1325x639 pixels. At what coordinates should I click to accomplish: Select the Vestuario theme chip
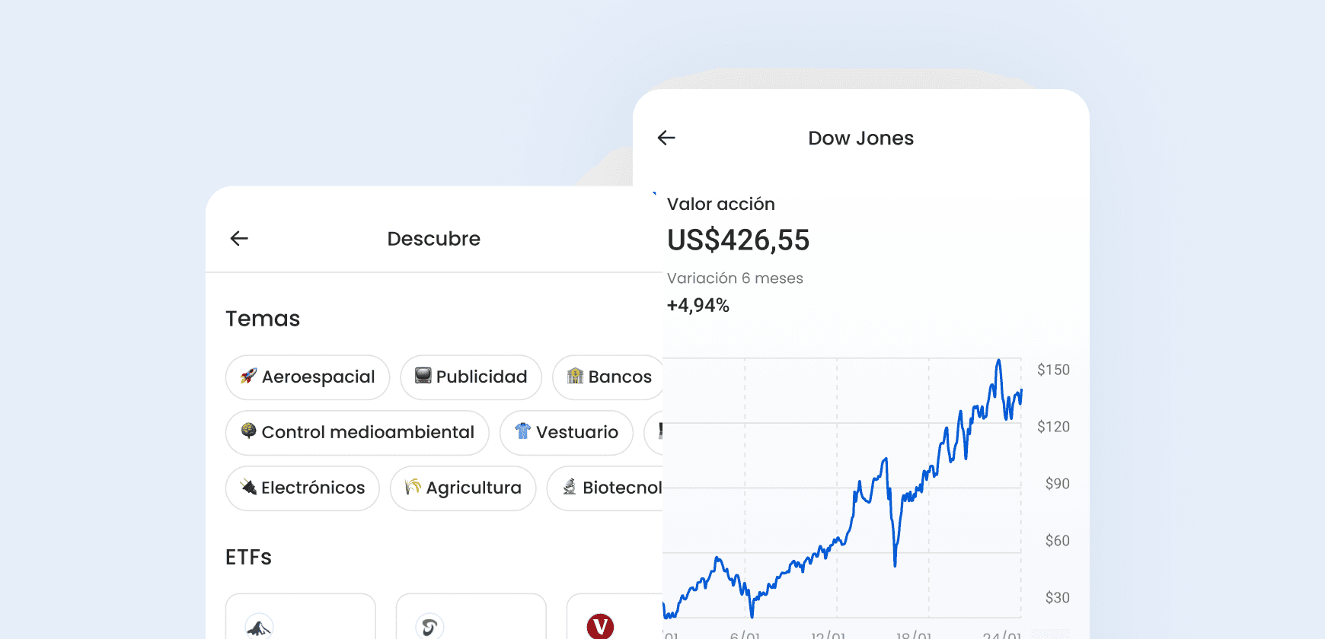[567, 433]
